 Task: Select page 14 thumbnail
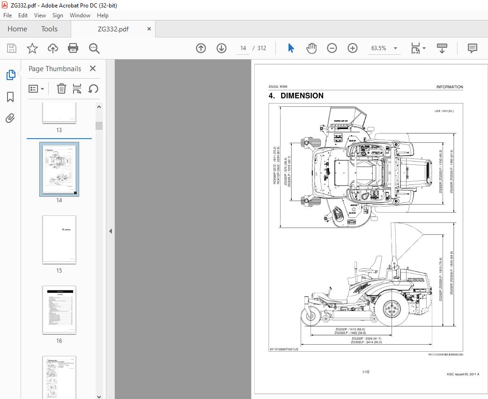59,170
